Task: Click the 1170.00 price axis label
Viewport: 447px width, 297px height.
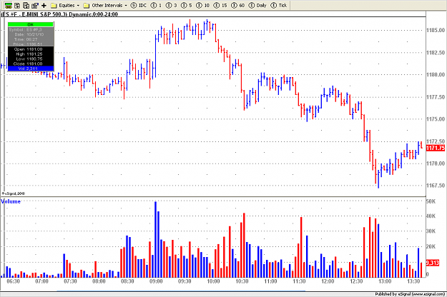Action: pos(436,163)
